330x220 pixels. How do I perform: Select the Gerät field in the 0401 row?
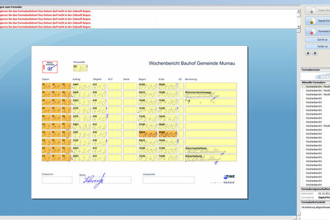pyautogui.click(x=130, y=87)
